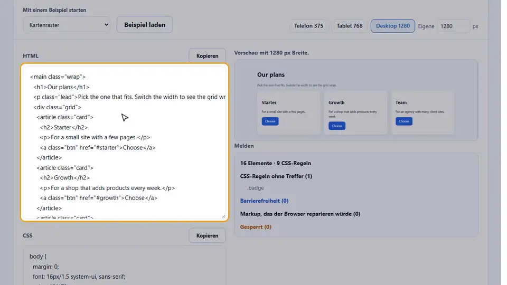Click the '<h1>Our plans</h1>' code line
This screenshot has height=285, width=507.
(61, 87)
